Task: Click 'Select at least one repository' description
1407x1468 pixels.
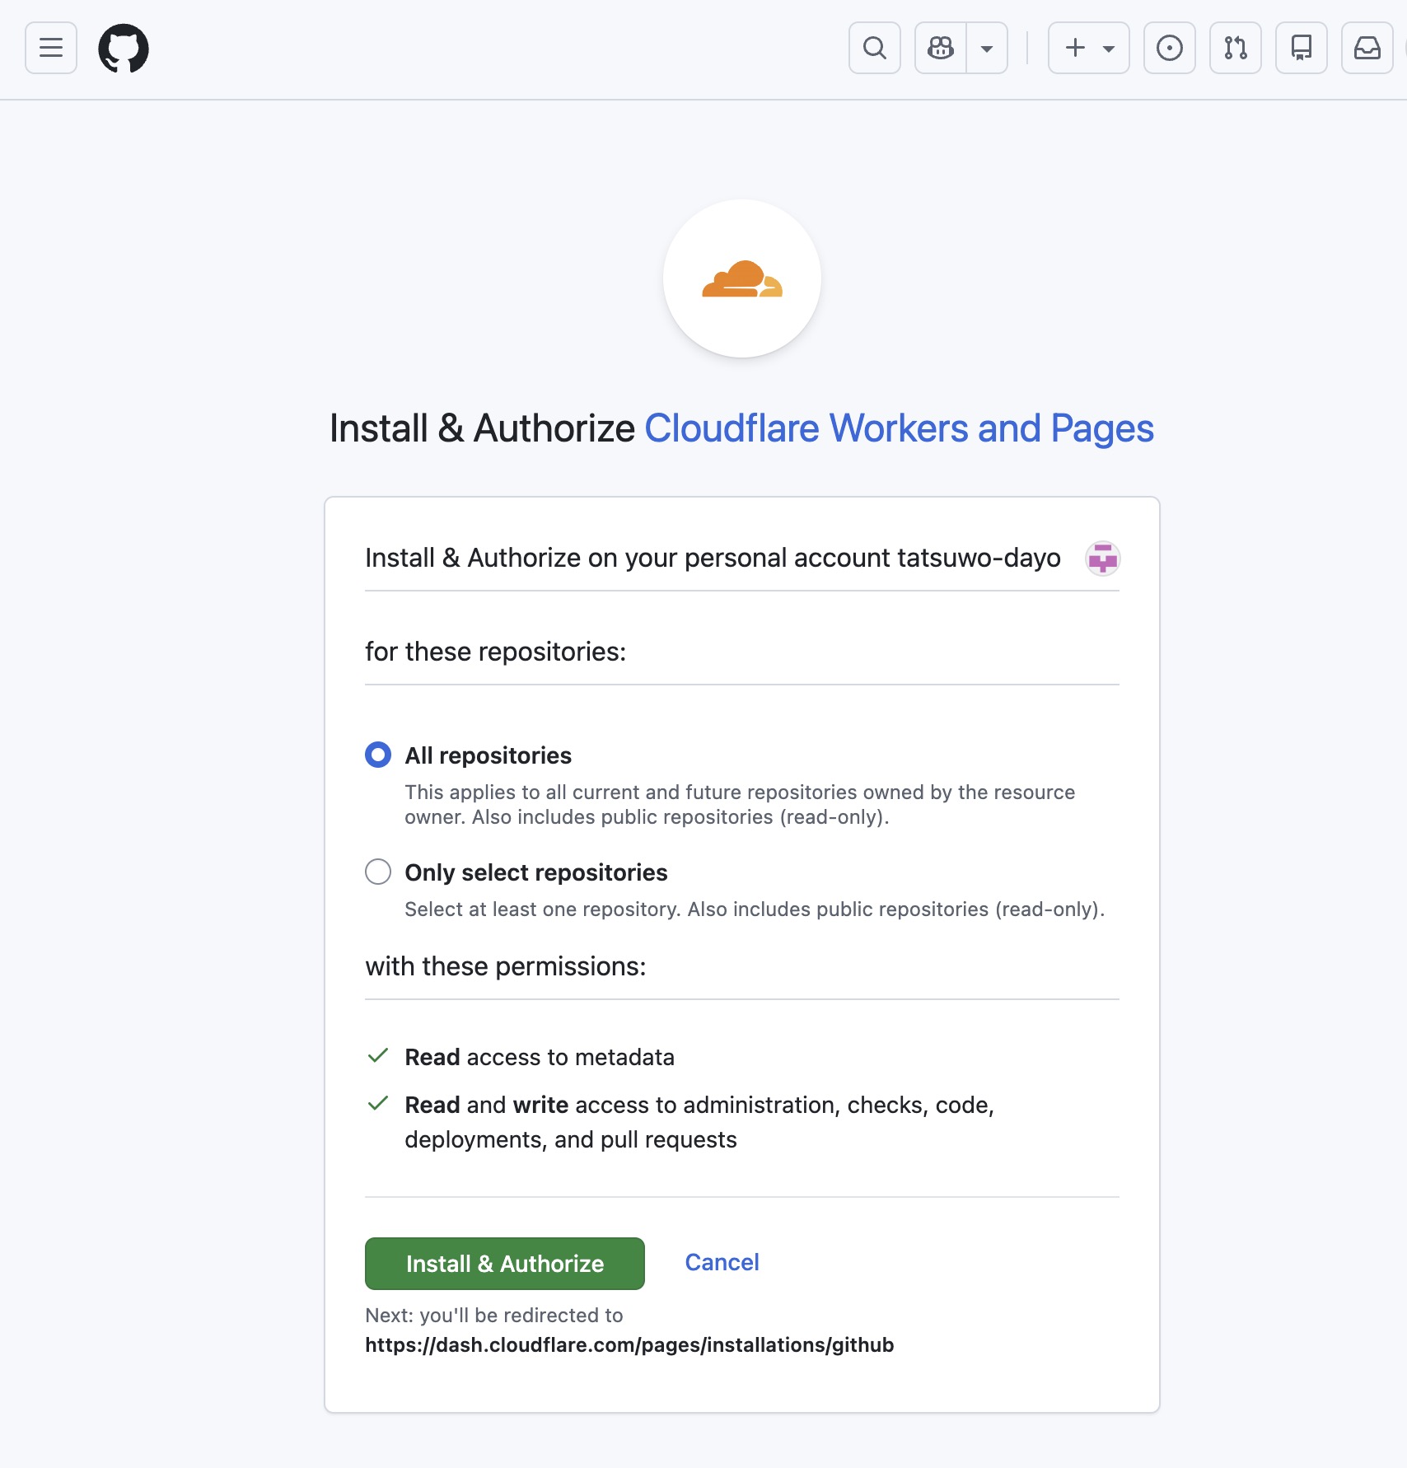Action: coord(755,909)
